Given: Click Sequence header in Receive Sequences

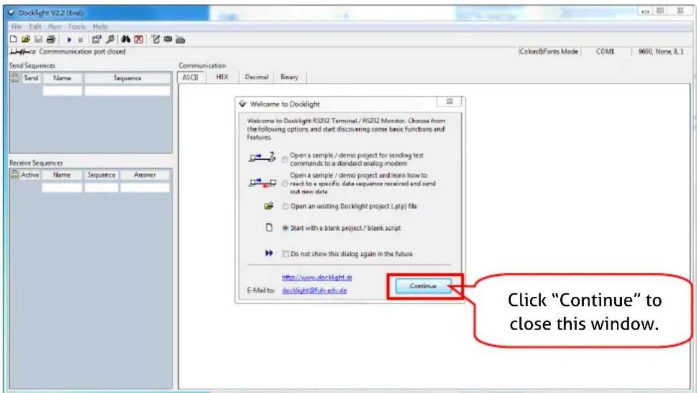Looking at the screenshot, I should click(x=101, y=174).
